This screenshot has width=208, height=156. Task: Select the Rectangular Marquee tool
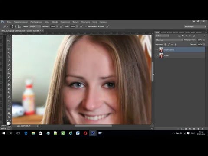pyautogui.click(x=9, y=45)
